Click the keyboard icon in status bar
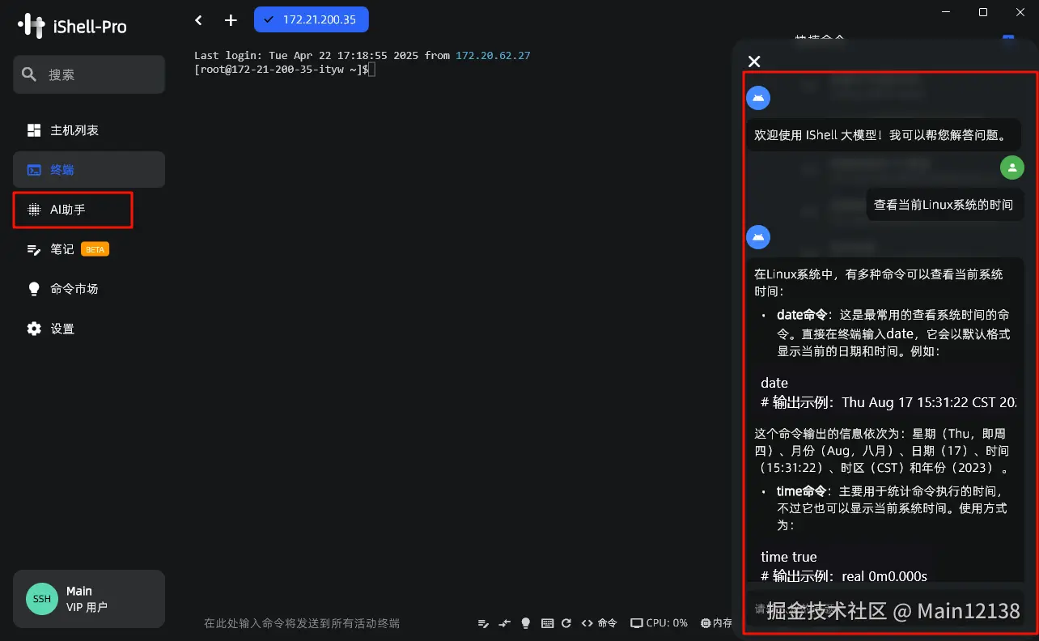 click(548, 623)
